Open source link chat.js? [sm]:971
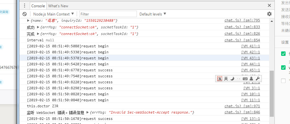The width and height of the screenshot is (290, 124). click(242, 106)
